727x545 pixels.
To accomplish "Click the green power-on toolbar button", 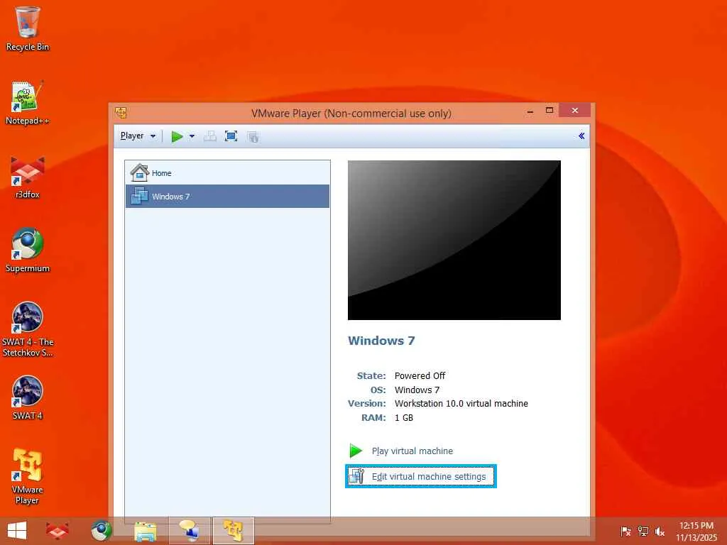I will [177, 136].
